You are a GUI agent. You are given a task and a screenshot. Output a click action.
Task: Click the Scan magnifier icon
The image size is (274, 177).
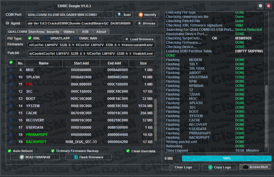pyautogui.click(x=120, y=15)
